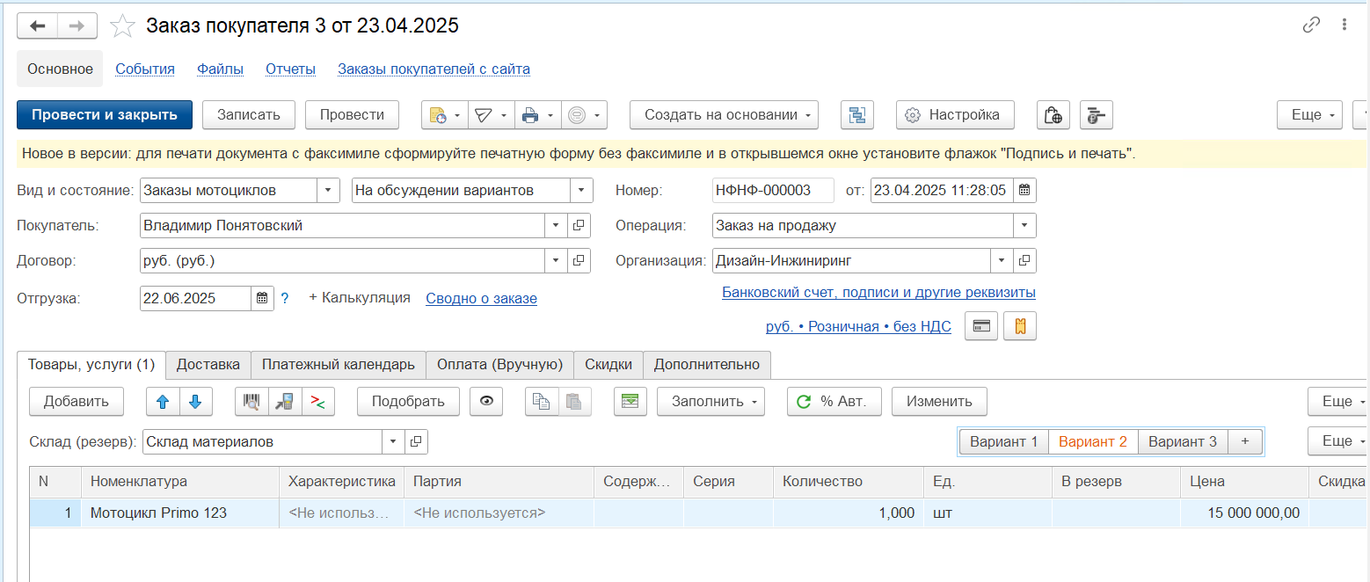Click the shopping bag with globe icon
This screenshot has height=582, width=1370.
tap(1053, 115)
